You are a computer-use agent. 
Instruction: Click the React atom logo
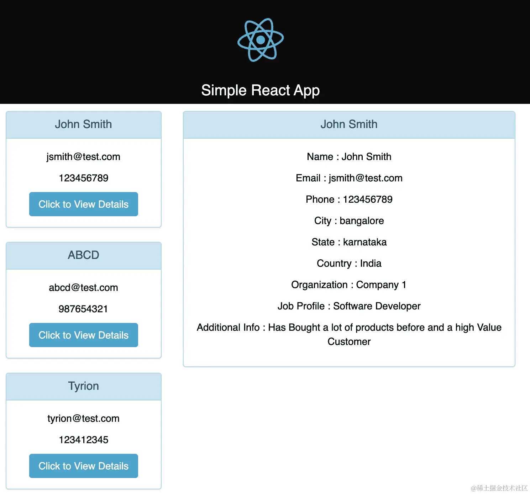pos(261,40)
